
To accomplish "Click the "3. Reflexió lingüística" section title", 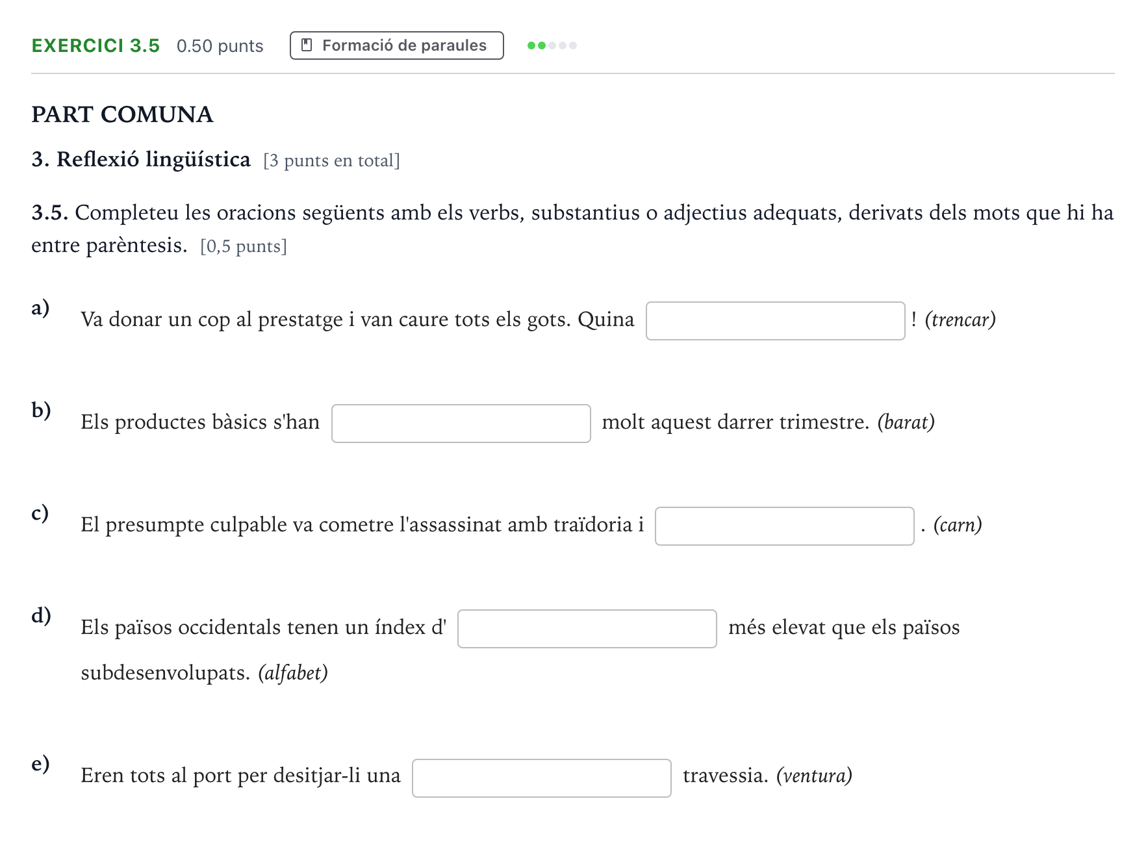I will [141, 159].
